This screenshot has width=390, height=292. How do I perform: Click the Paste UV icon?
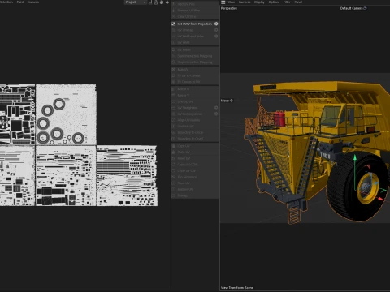click(x=174, y=152)
